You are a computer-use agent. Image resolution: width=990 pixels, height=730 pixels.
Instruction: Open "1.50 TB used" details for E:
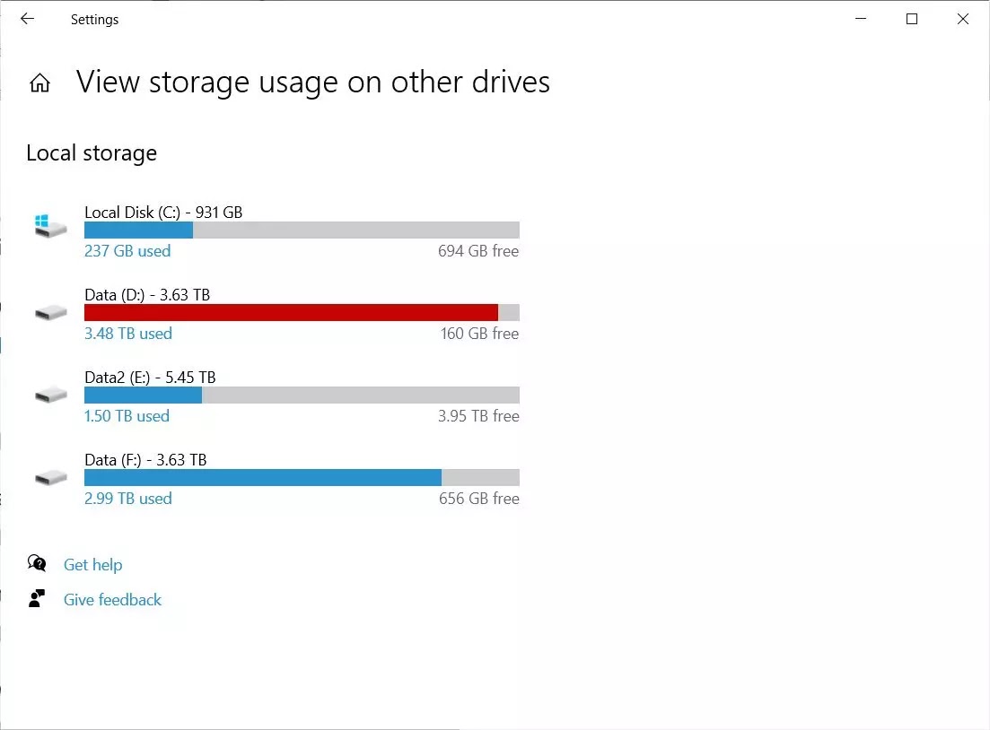tap(127, 416)
